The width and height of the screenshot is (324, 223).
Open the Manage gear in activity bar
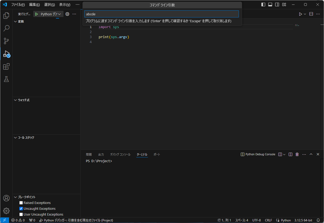(x=6, y=211)
